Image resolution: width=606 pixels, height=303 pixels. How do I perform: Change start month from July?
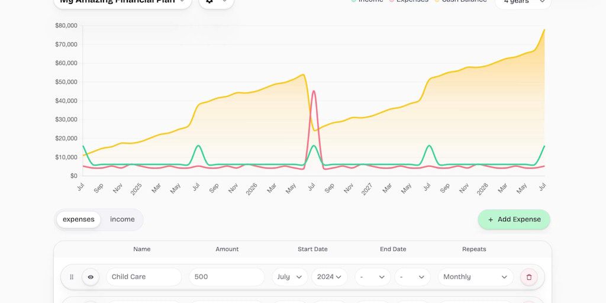pos(289,277)
